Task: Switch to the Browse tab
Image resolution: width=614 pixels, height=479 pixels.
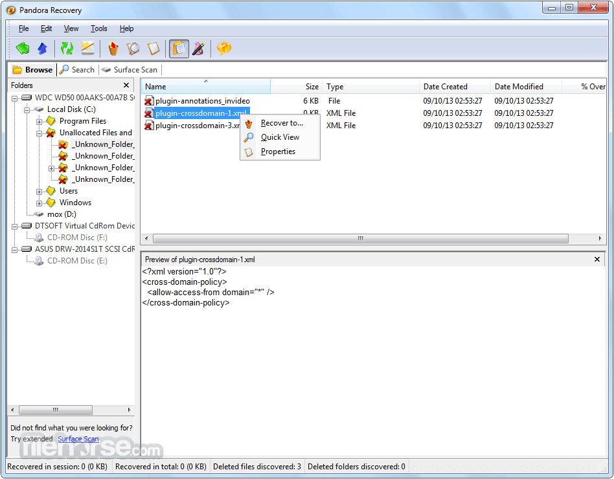Action: 33,70
